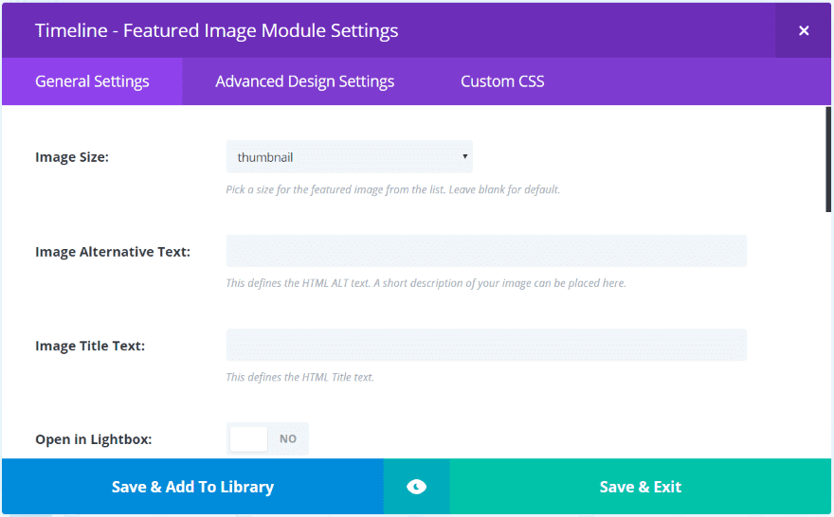The image size is (834, 517).
Task: Open the Image Size dropdown showing thumbnail
Action: 349,157
